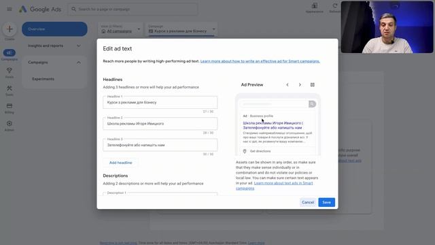Open Goals in the left rail

coord(9,73)
